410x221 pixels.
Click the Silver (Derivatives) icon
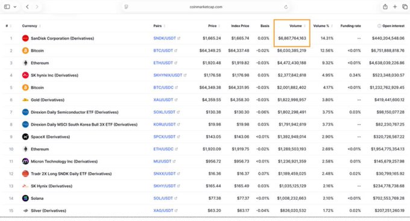[x=25, y=211]
